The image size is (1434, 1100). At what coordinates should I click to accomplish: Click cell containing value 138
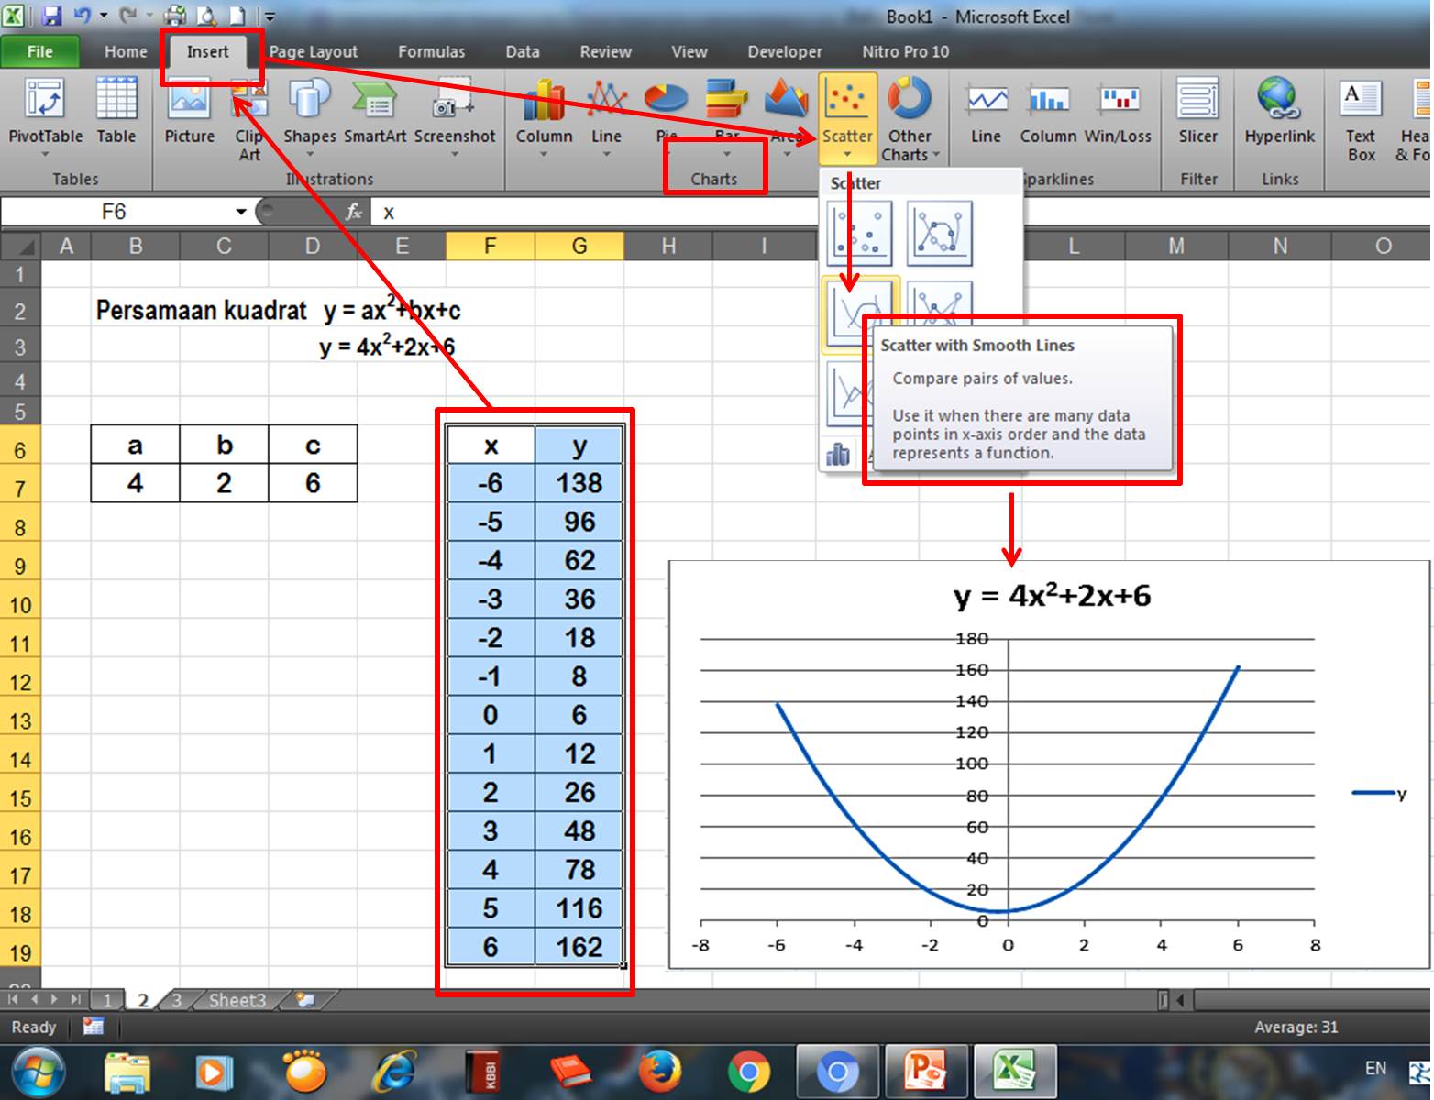(x=579, y=483)
